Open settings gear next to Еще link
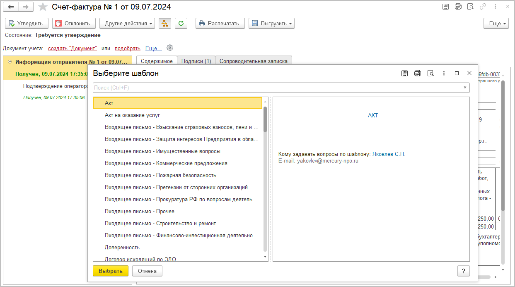 point(169,48)
